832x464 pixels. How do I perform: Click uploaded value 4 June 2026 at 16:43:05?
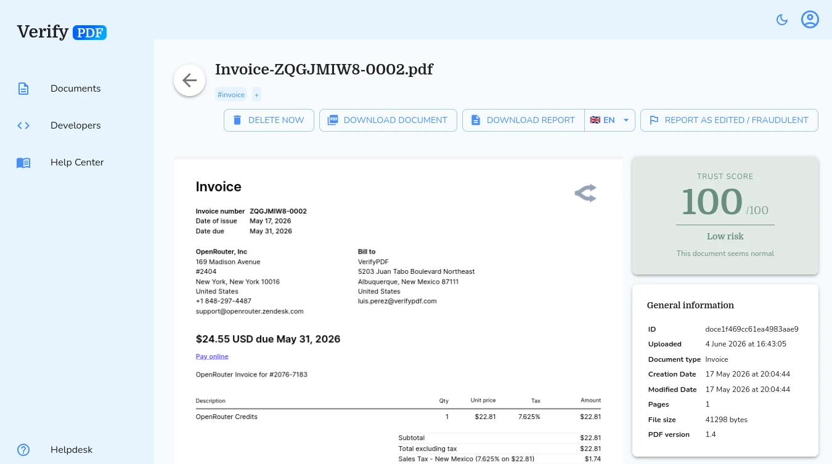tap(746, 344)
